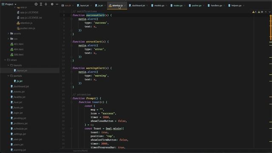This screenshot has height=153, width=272.
Task: Close the models.go tab
Action: (x=166, y=6)
